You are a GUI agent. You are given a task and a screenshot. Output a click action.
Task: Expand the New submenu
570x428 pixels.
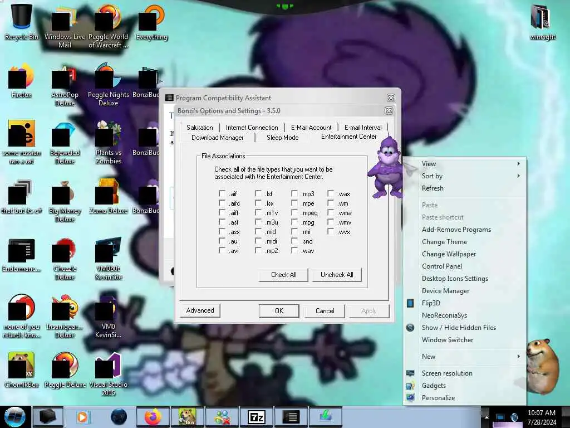pos(465,357)
